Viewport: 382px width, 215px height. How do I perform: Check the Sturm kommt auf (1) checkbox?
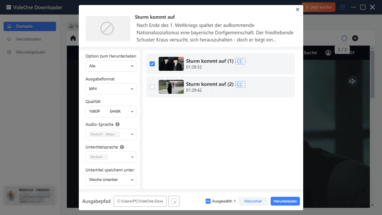[x=152, y=64]
